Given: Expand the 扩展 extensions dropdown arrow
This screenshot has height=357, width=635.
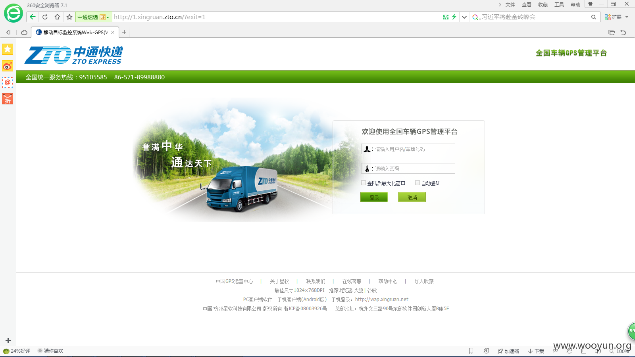Looking at the screenshot, I should pos(627,17).
